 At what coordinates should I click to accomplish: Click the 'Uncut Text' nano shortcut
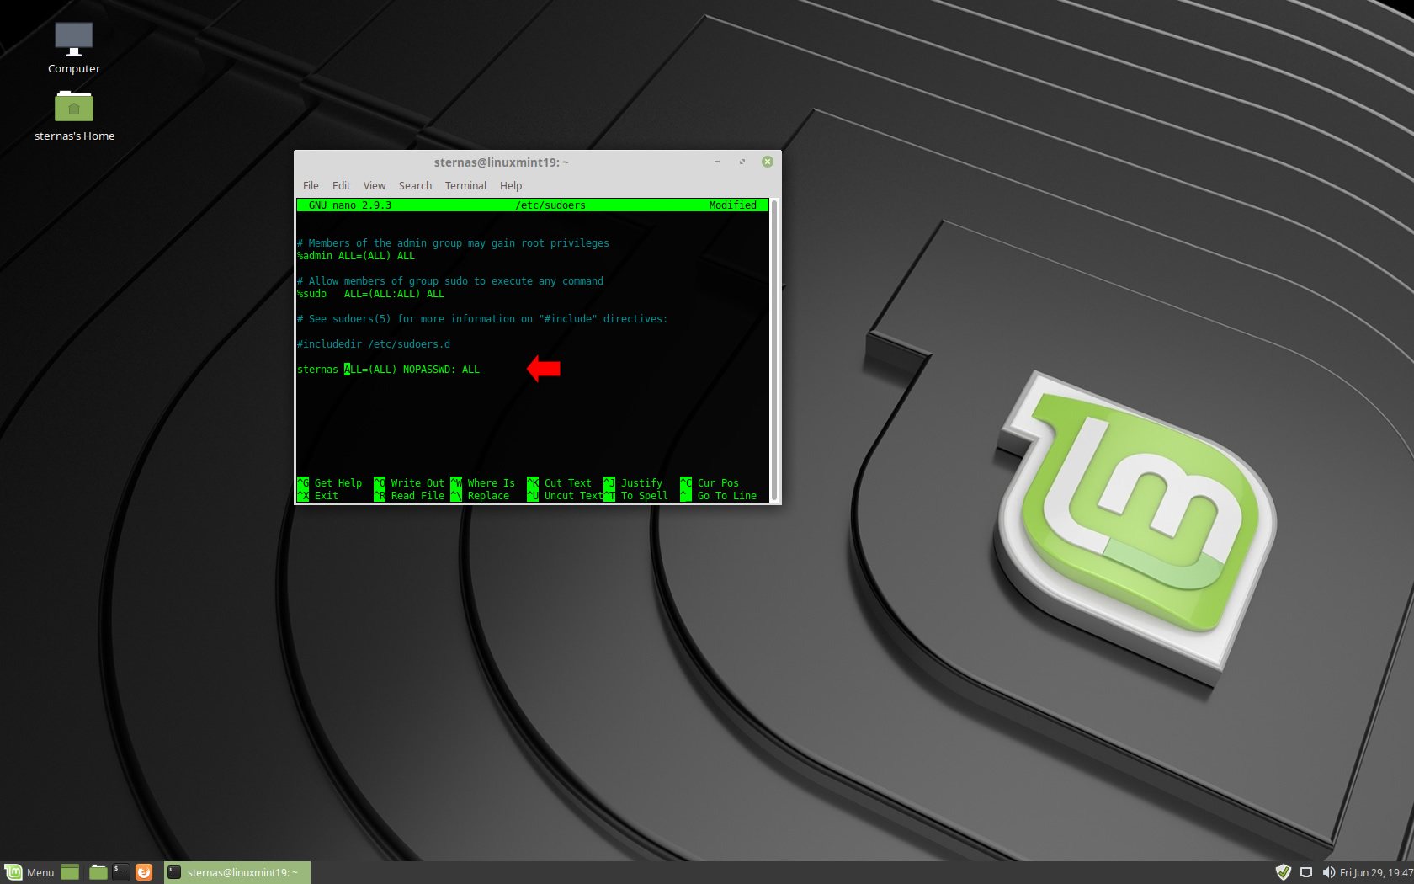(x=565, y=496)
